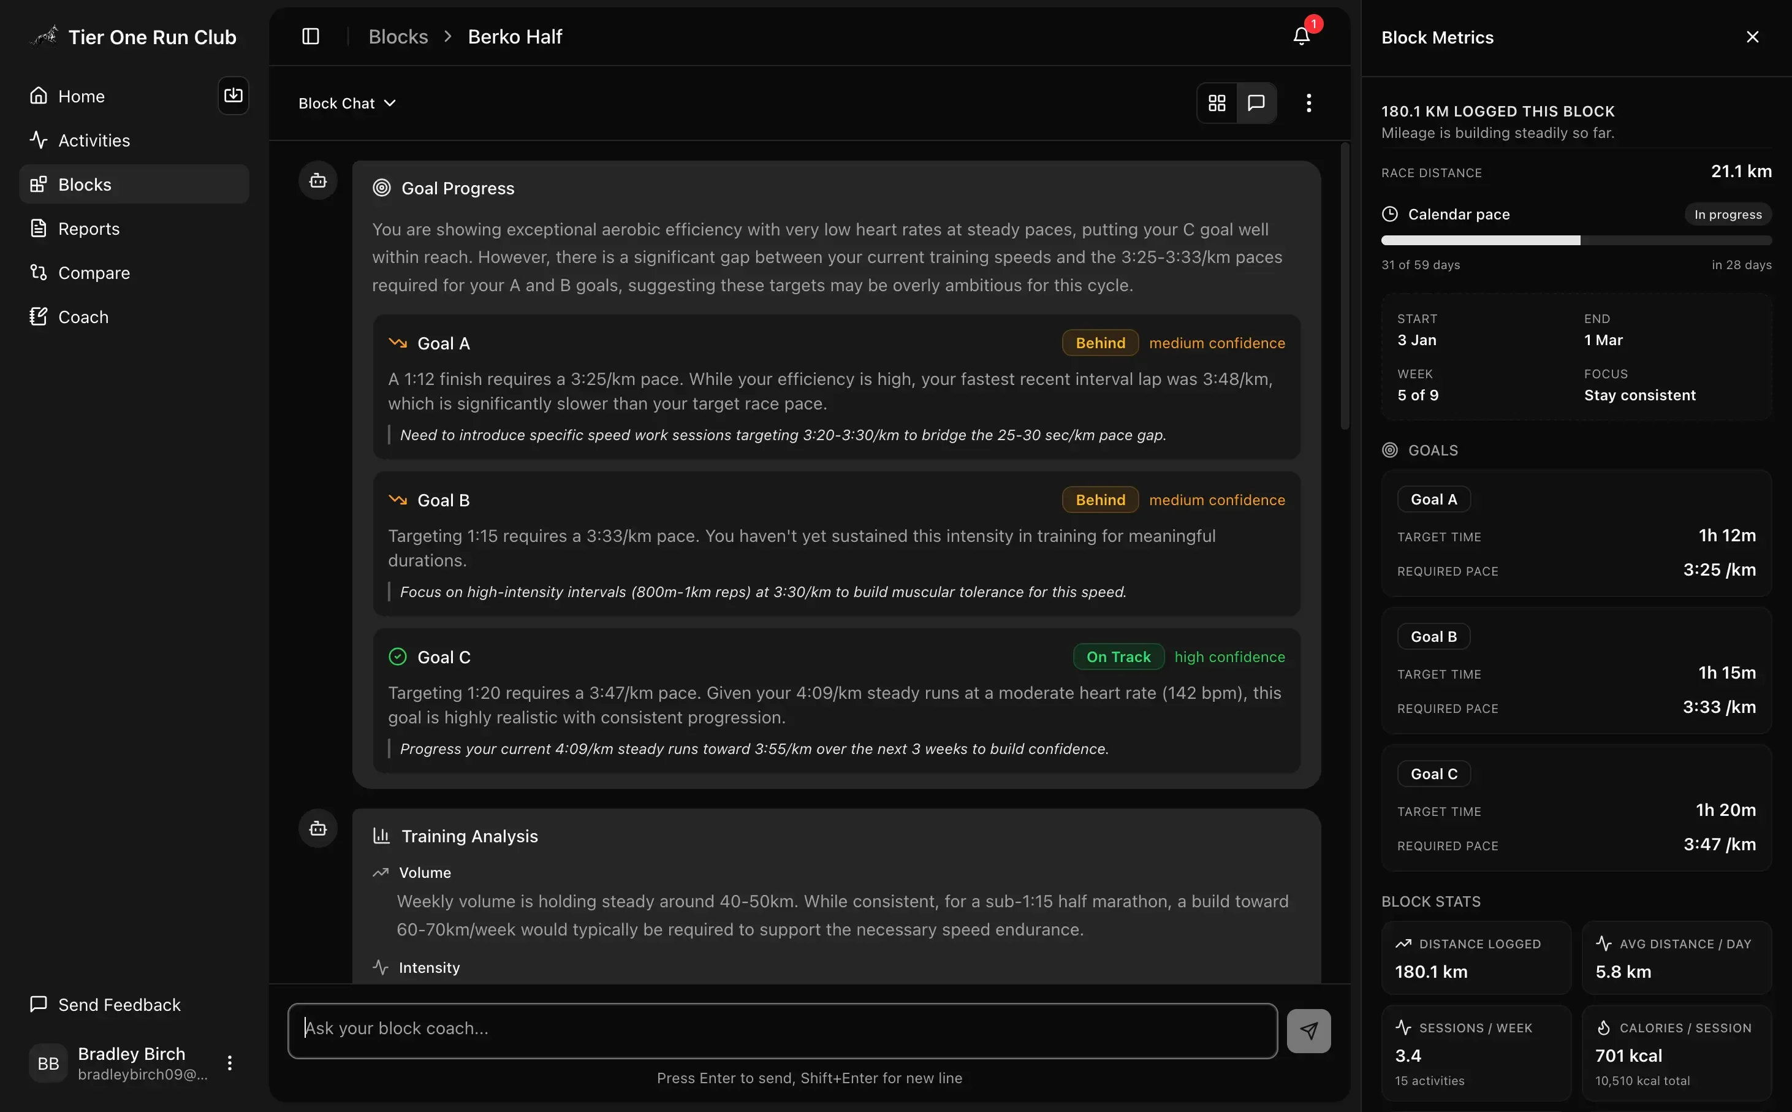Click the send message paper plane
Screen dimensions: 1792x1112
[1308, 1030]
